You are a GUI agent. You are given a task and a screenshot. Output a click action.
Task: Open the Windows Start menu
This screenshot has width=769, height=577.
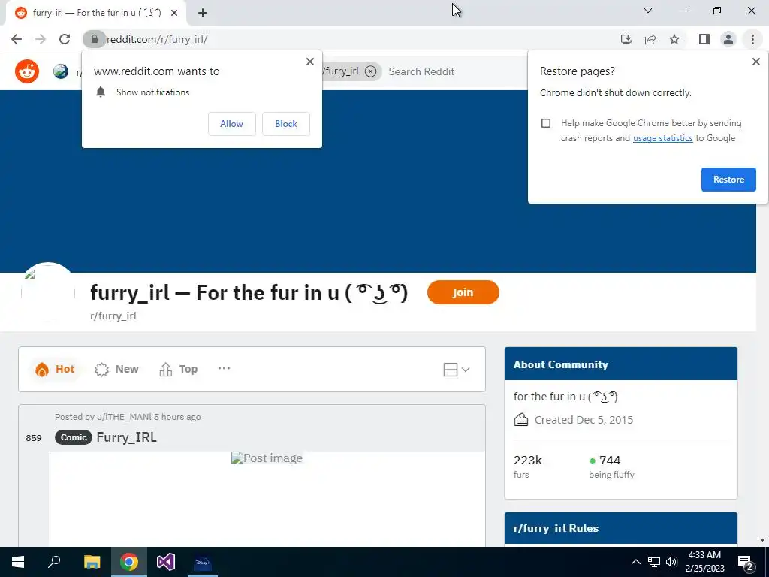click(18, 562)
